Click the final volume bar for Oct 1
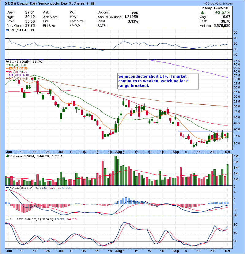The width and height of the screenshot is (245, 254). coord(228,175)
